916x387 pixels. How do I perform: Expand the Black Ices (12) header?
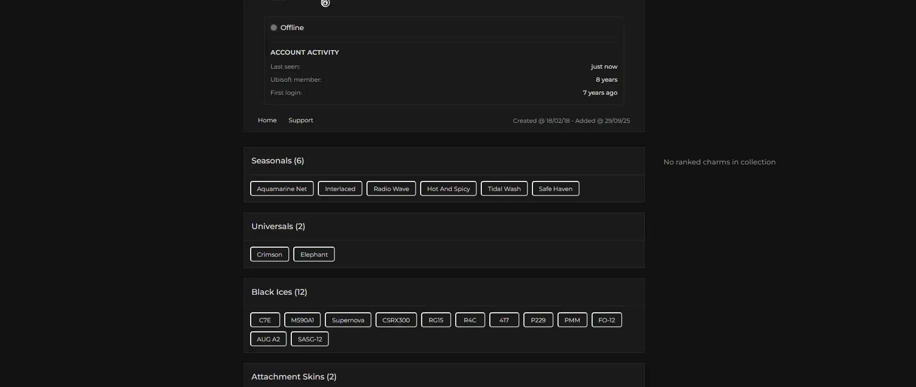[x=279, y=292]
